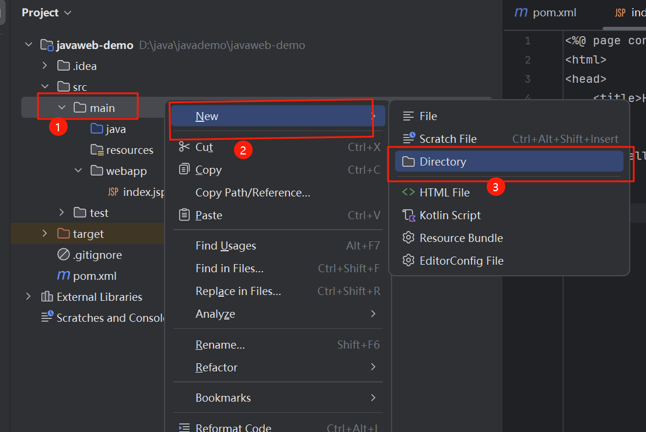Expand the target folder
This screenshot has width=646, height=432.
45,233
